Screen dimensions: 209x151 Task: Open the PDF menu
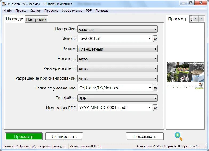tap(89, 11)
